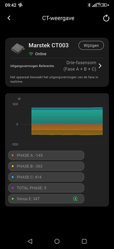
Task: Tap the green Wi-Fi online icon
Action: [31, 54]
